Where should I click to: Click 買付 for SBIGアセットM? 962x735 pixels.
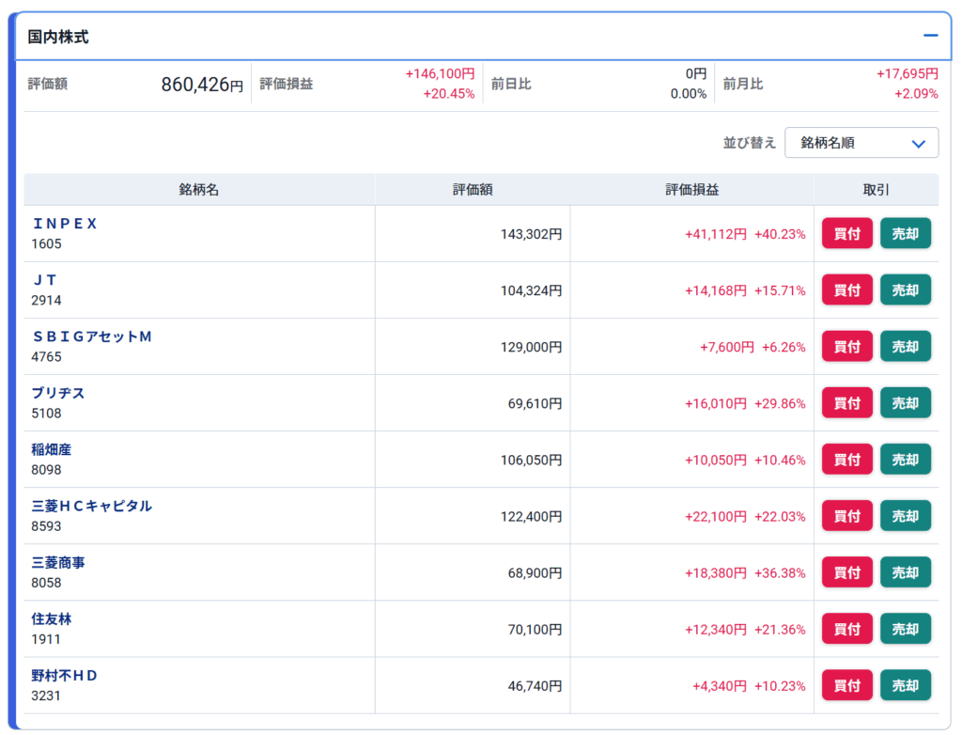point(846,346)
